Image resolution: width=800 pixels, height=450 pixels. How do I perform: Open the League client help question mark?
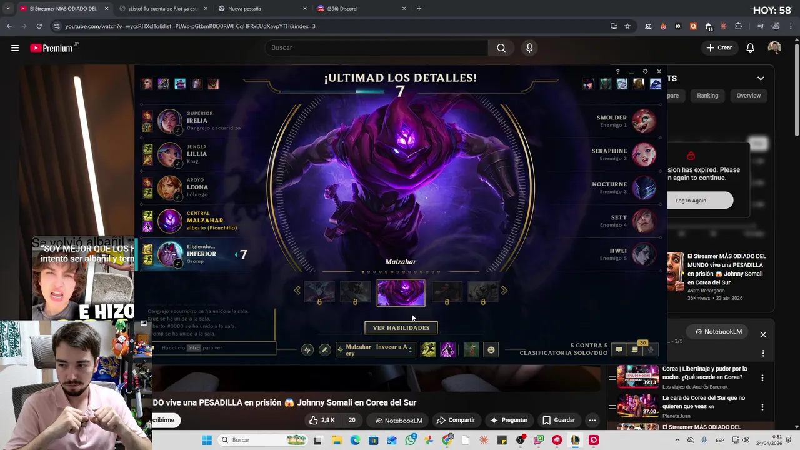tap(617, 72)
